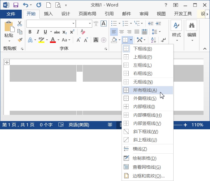This screenshot has height=181, width=210.
Task: Expand borders button dropdown arrow
Action: click(131, 40)
